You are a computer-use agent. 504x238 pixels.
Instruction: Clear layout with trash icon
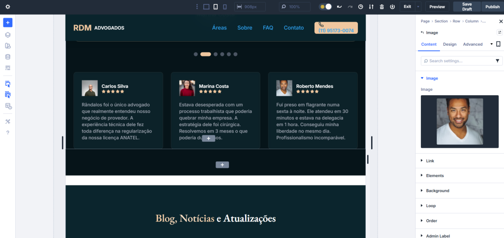pyautogui.click(x=382, y=7)
